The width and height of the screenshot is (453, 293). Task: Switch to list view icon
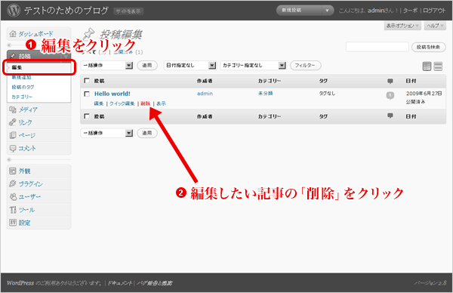coord(427,66)
